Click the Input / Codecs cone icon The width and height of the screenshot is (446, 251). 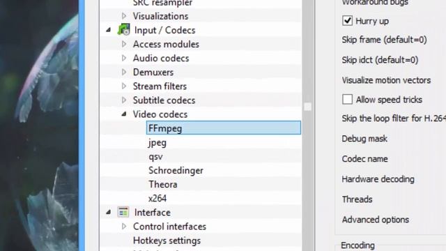(x=124, y=30)
